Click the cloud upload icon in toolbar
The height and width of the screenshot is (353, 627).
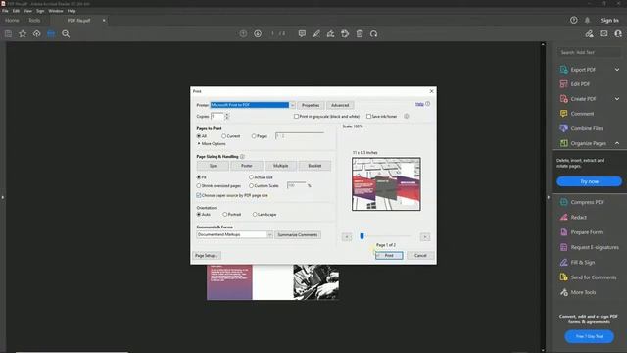(37, 34)
